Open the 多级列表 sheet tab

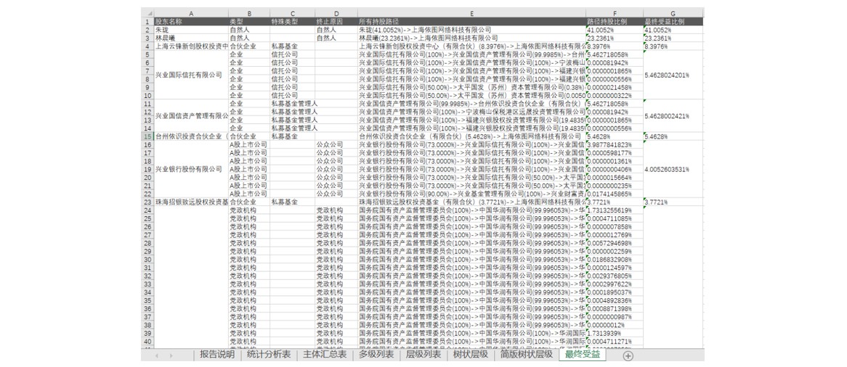pyautogui.click(x=376, y=355)
